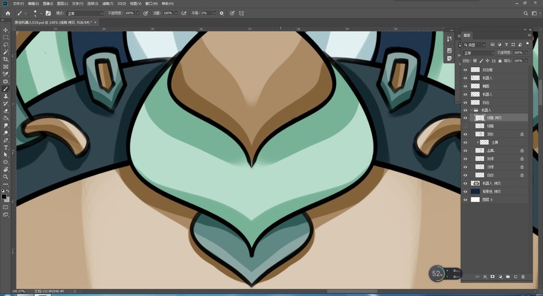543x296 pixels.
Task: Select the Rectangular Marquee tool
Action: [x=5, y=37]
